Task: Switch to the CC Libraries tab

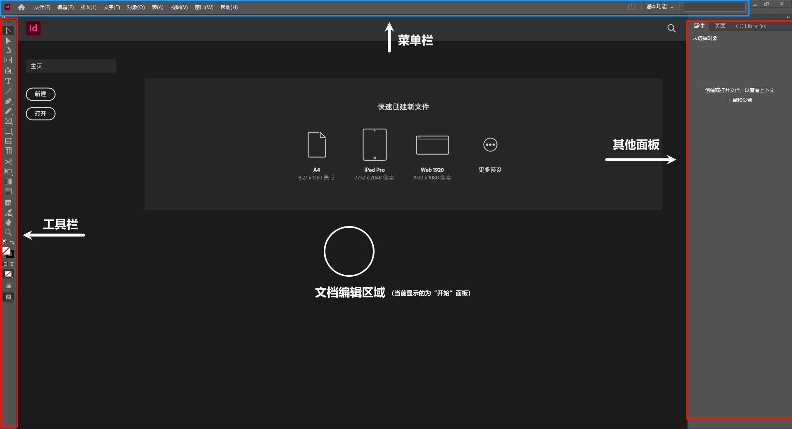Action: [x=750, y=26]
